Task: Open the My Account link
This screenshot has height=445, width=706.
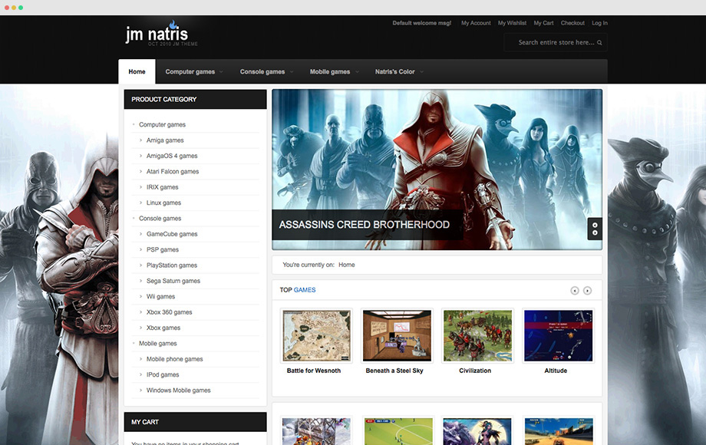Action: coord(476,23)
